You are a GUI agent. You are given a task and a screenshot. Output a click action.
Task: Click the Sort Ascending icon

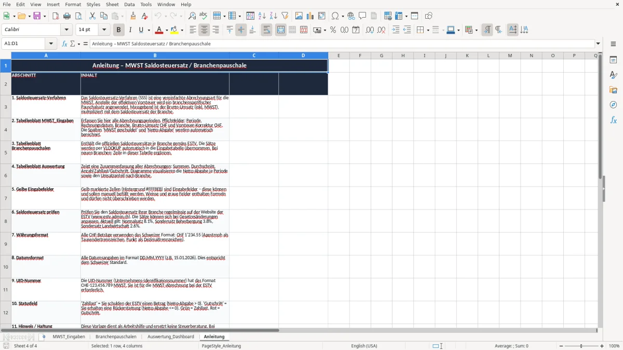tap(262, 16)
